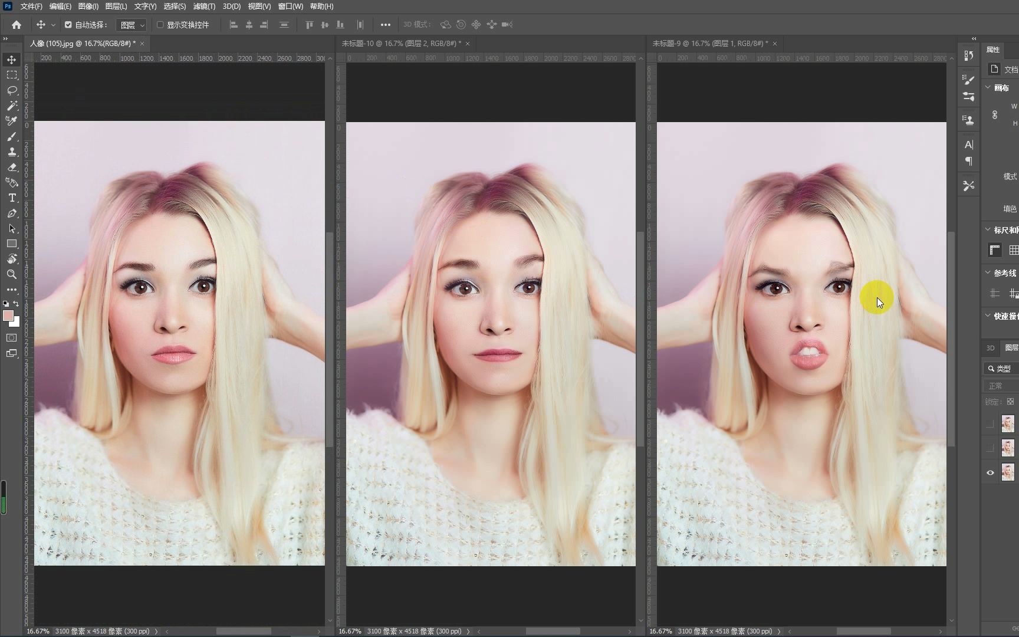Open the Move tool preset dropdown arrow
The image size is (1019, 637).
53,25
